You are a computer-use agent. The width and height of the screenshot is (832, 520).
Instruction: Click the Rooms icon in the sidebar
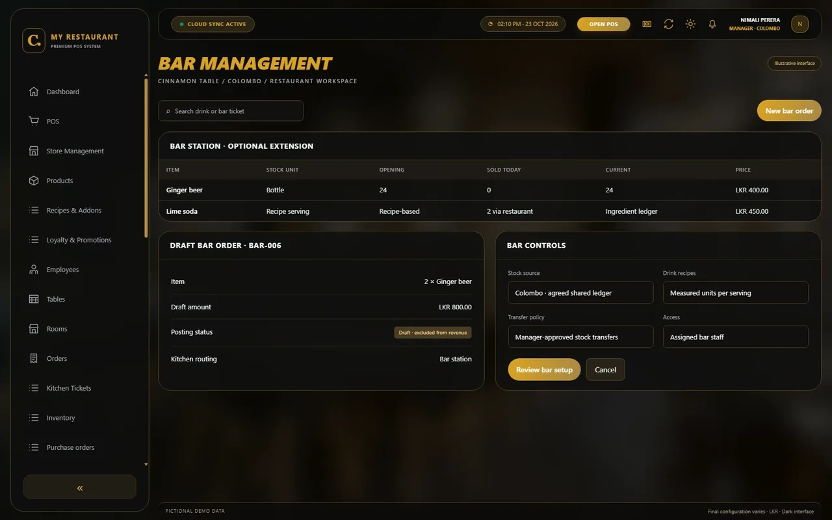[x=34, y=329]
